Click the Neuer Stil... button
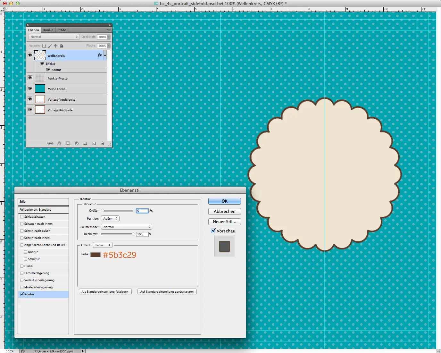The height and width of the screenshot is (353, 441). (x=224, y=222)
